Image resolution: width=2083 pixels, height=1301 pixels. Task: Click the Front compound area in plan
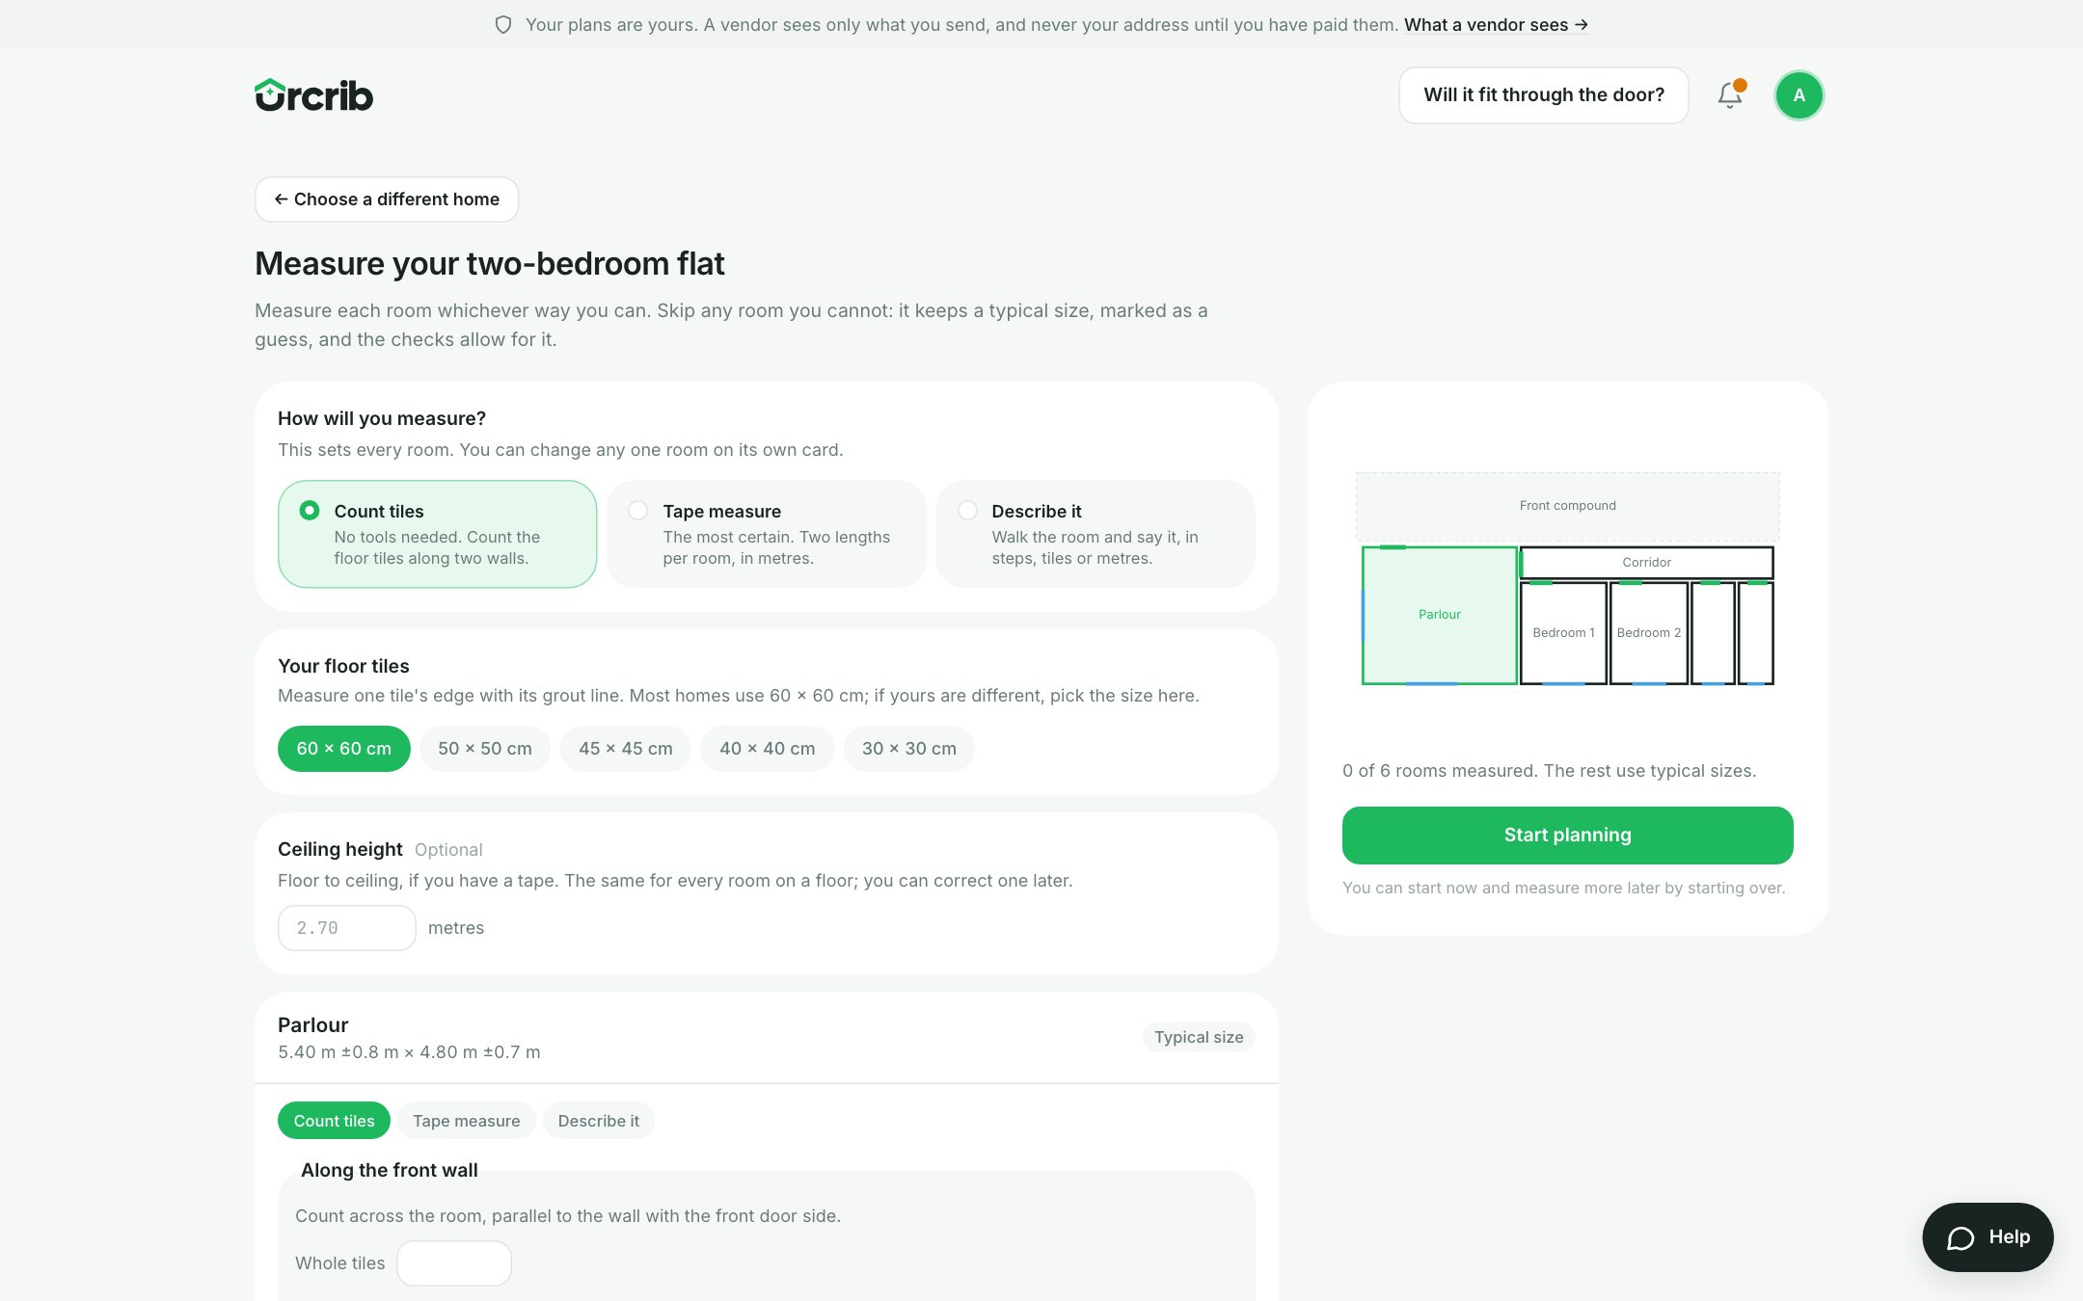(1567, 506)
